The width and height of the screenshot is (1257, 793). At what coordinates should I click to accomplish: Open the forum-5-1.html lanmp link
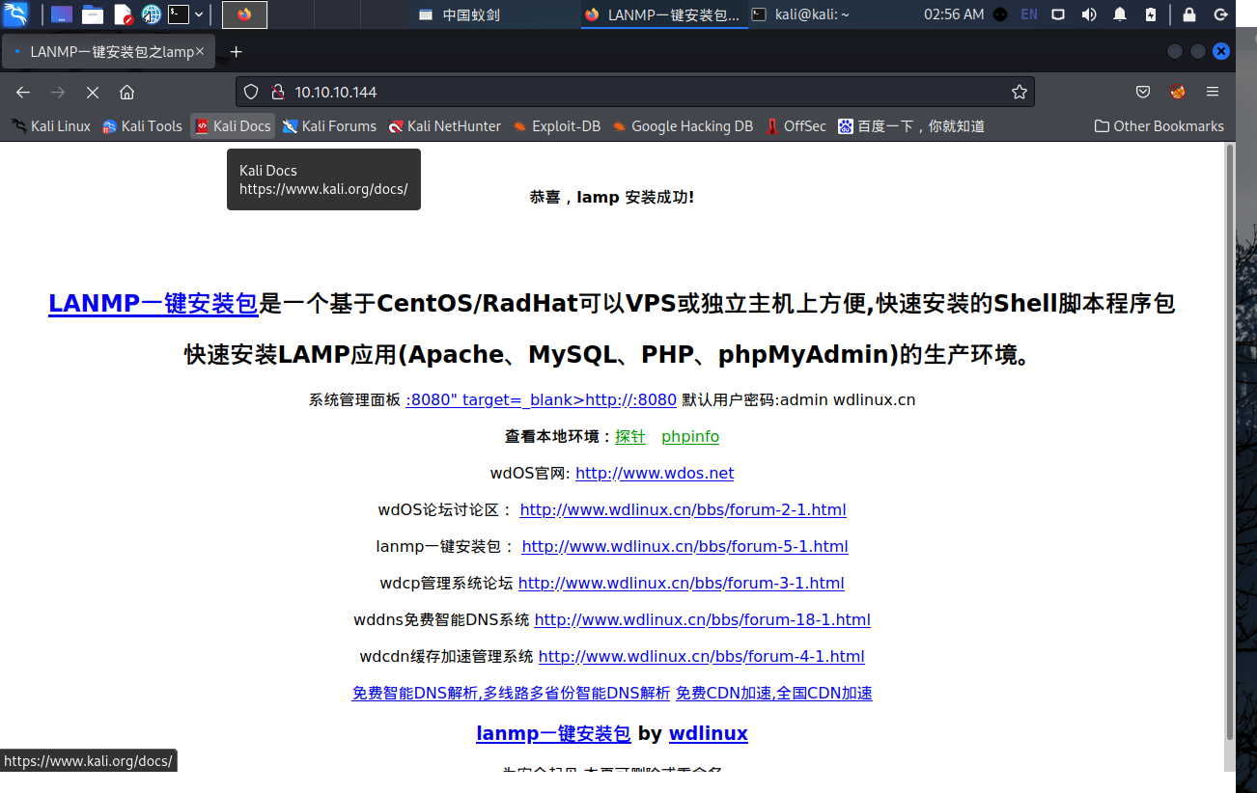pyautogui.click(x=684, y=546)
